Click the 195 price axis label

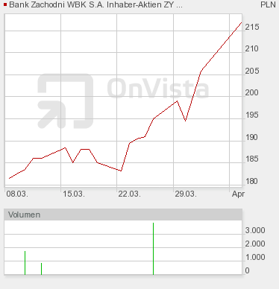tap(252, 115)
